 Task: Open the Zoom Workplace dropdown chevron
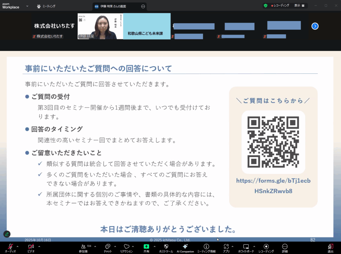(27, 6)
